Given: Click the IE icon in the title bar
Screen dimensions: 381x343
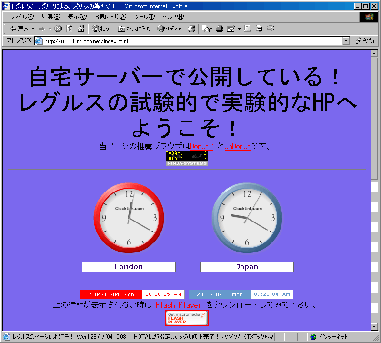Looking at the screenshot, I should [x=6, y=6].
